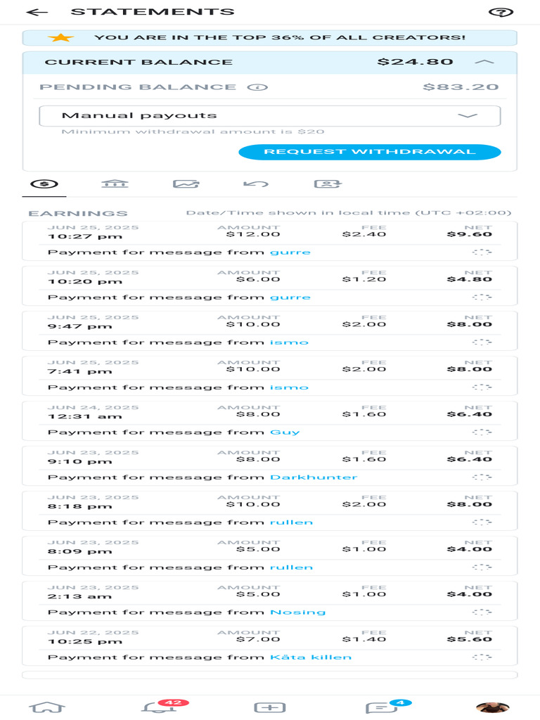Open the Kåta killen user link

(311, 657)
